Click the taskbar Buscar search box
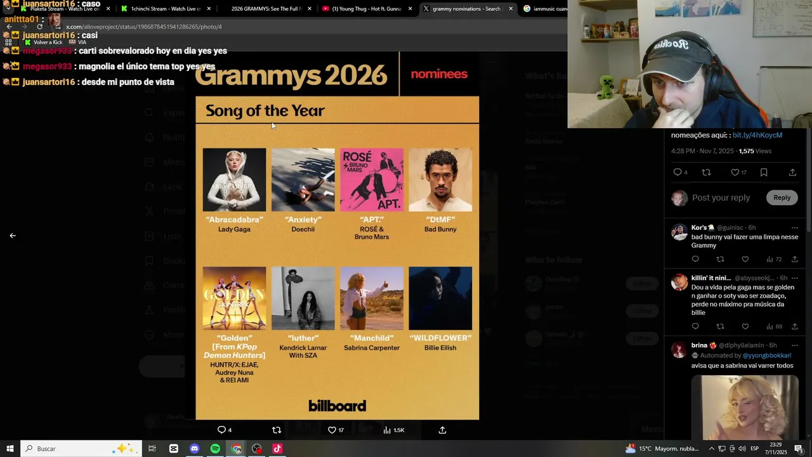812x457 pixels. [81, 448]
